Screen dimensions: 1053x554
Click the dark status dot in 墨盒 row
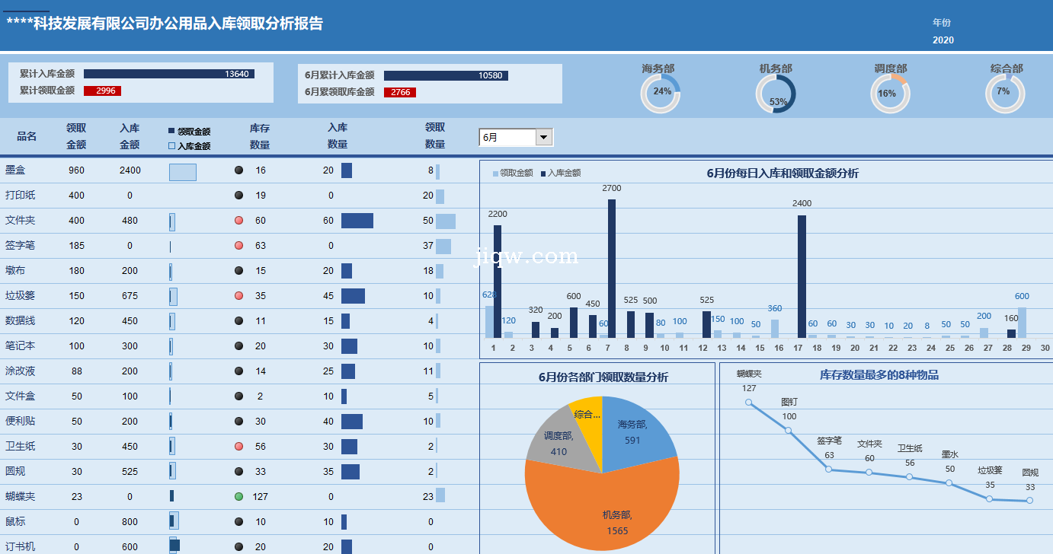[238, 170]
